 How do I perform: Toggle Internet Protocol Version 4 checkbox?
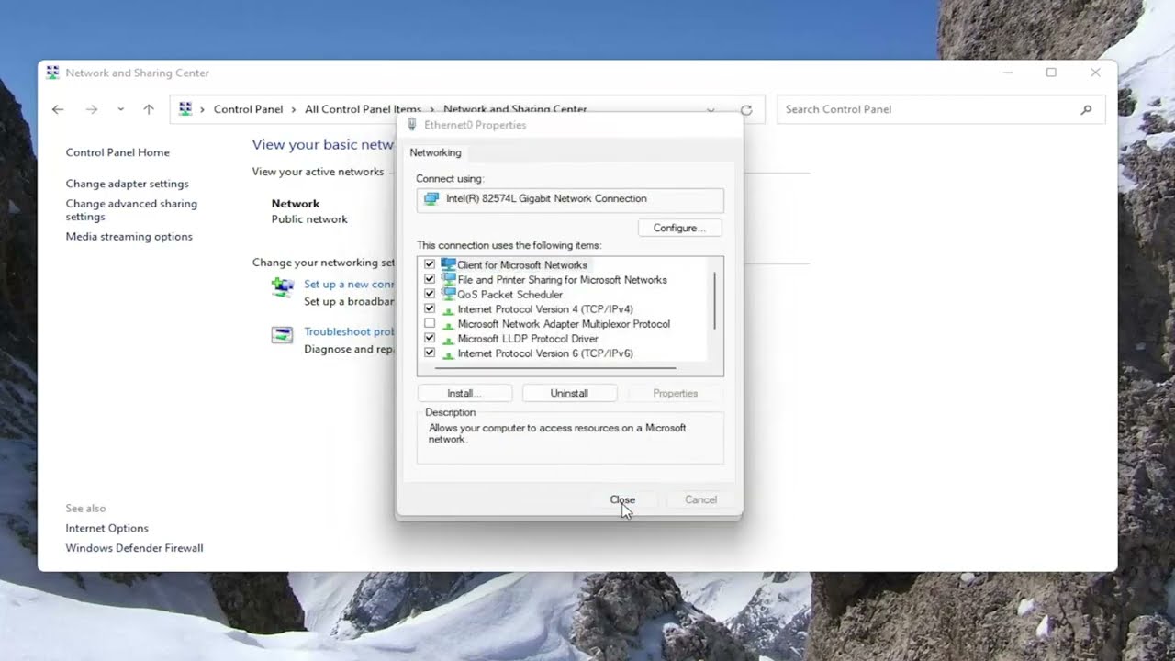(x=430, y=308)
